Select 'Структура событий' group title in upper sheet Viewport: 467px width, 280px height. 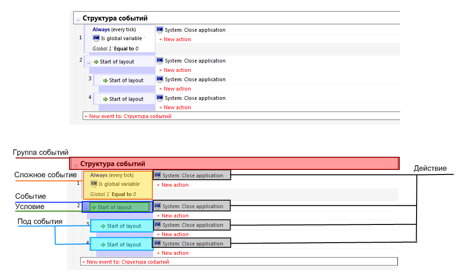(x=115, y=18)
